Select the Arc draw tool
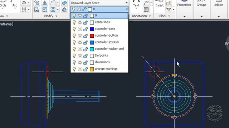Screen dimensions: 229x128 click(x=15, y=4)
